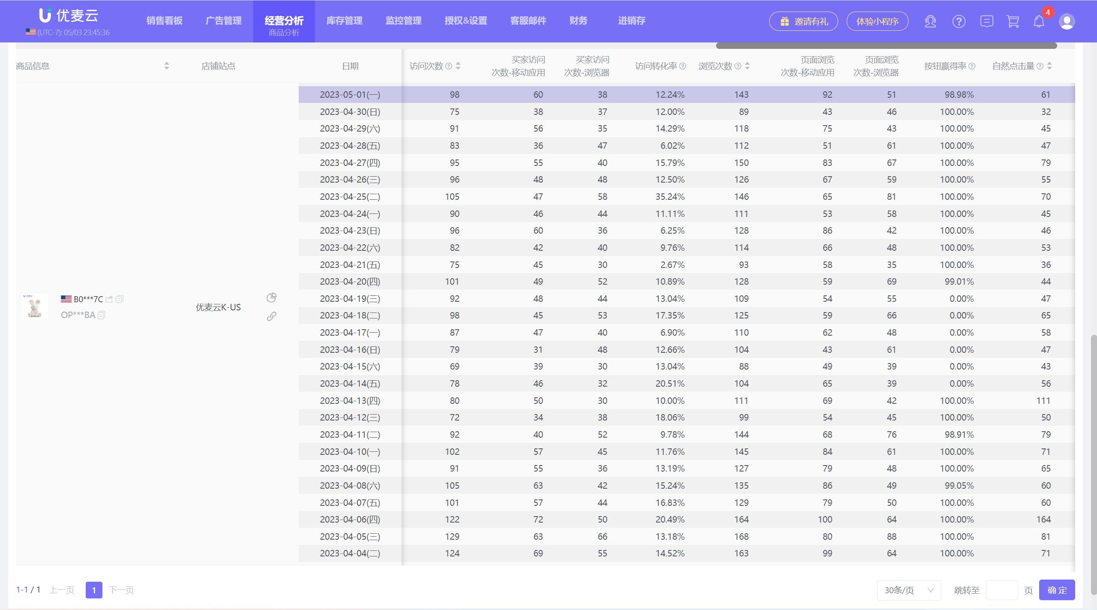Screen dimensions: 1097x610
Task: Copy ASIN B0***7C with copy icon
Action: point(120,299)
